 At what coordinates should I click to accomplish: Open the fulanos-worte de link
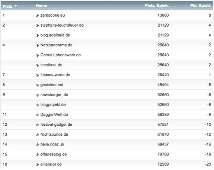[x=55, y=75]
